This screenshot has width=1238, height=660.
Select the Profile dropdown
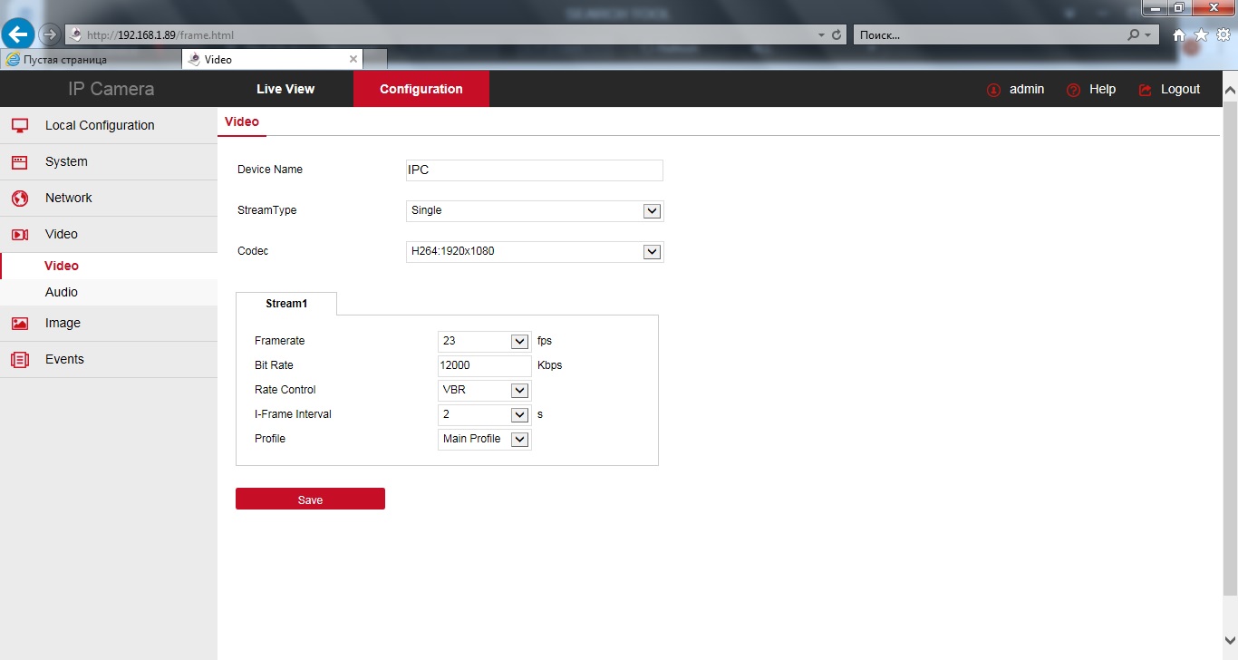(x=484, y=440)
